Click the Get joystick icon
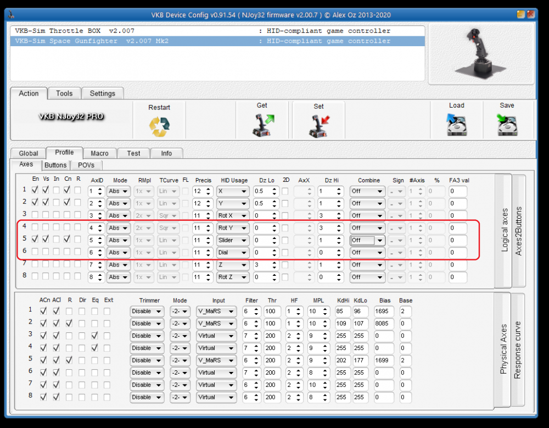Viewport: 549px width, 428px height. (264, 125)
